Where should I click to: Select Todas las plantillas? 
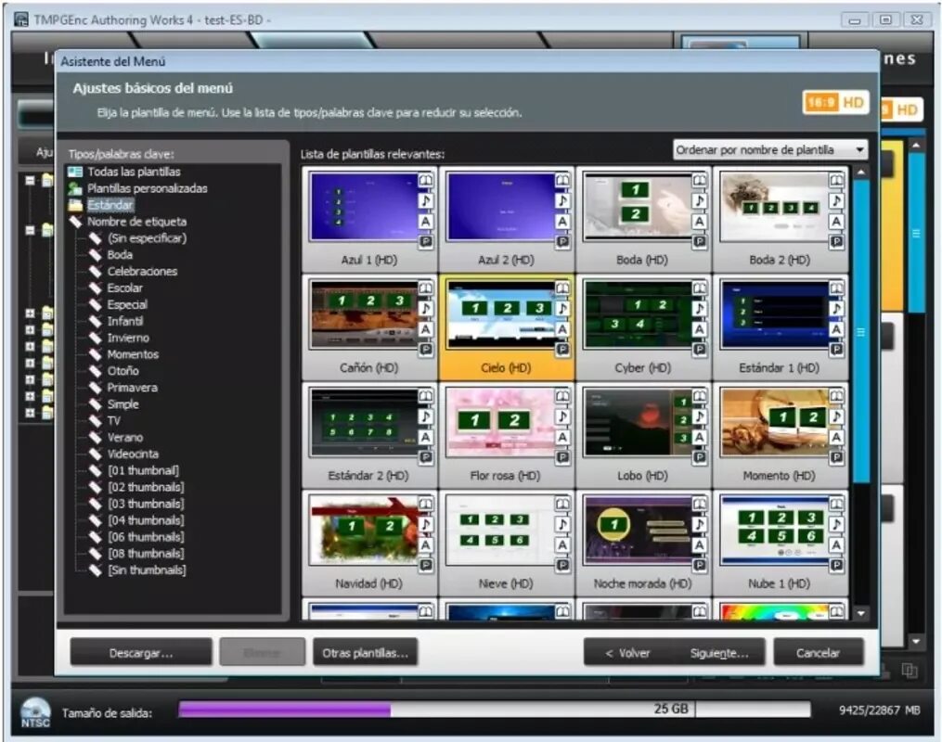(134, 172)
